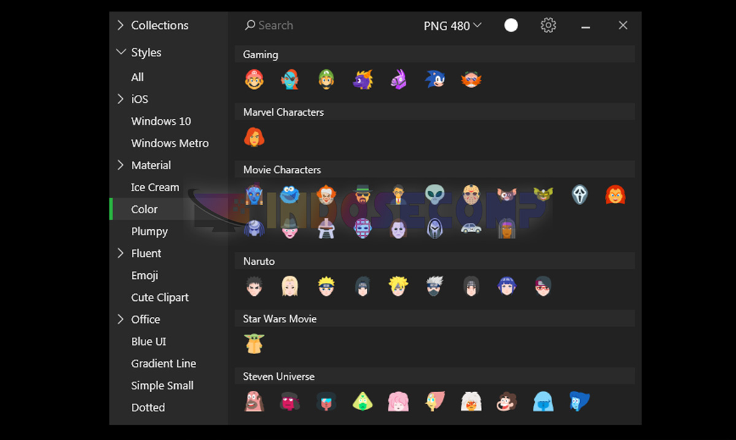Choose the purple Fortnite llama icon
The width and height of the screenshot is (736, 440).
(399, 80)
